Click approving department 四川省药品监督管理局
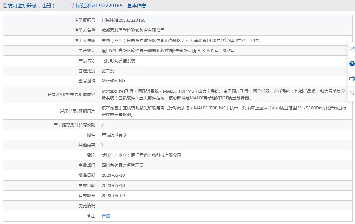The height and width of the screenshot is (224, 355). (x=122, y=165)
